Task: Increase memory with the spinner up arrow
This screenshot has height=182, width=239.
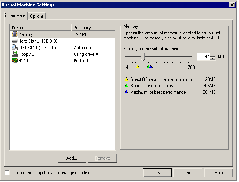Action: [212, 55]
